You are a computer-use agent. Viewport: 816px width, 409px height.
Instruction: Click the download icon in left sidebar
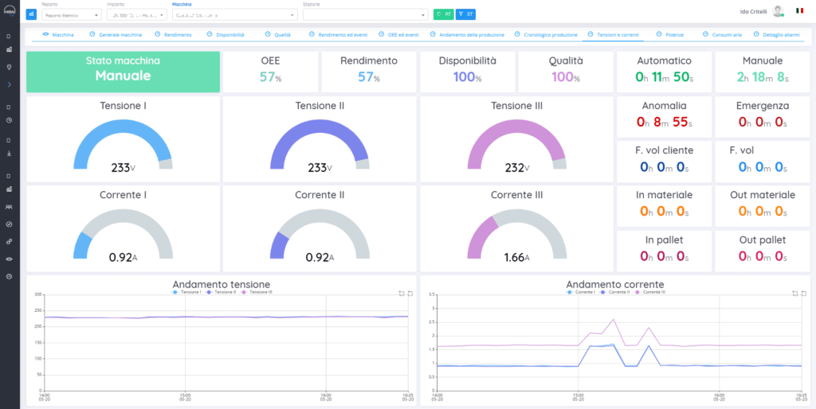coord(9,154)
